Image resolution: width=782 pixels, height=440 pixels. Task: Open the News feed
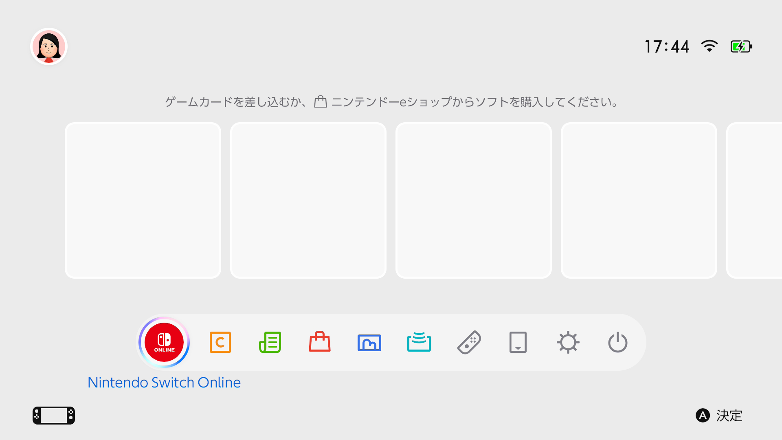[x=270, y=342]
